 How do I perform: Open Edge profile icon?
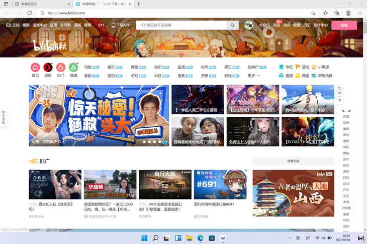(x=348, y=13)
